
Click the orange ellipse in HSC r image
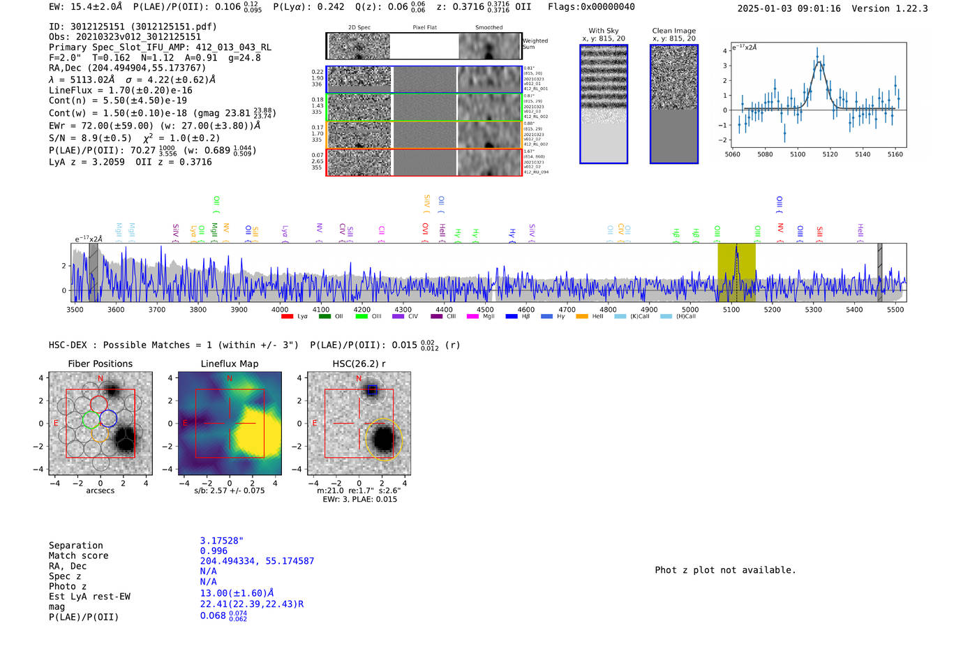point(384,439)
